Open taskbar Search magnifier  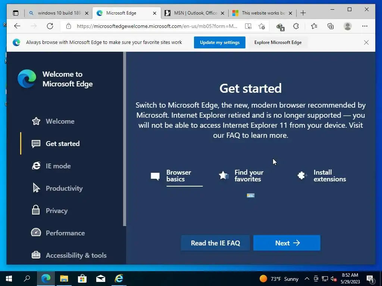tap(27, 279)
